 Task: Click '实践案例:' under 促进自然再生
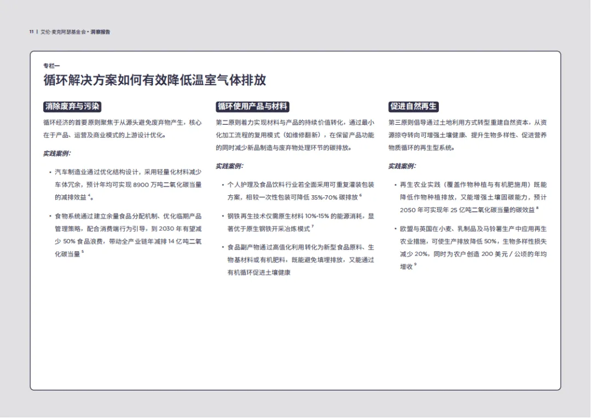(x=402, y=166)
